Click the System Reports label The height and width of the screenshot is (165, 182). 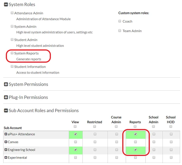(26, 53)
